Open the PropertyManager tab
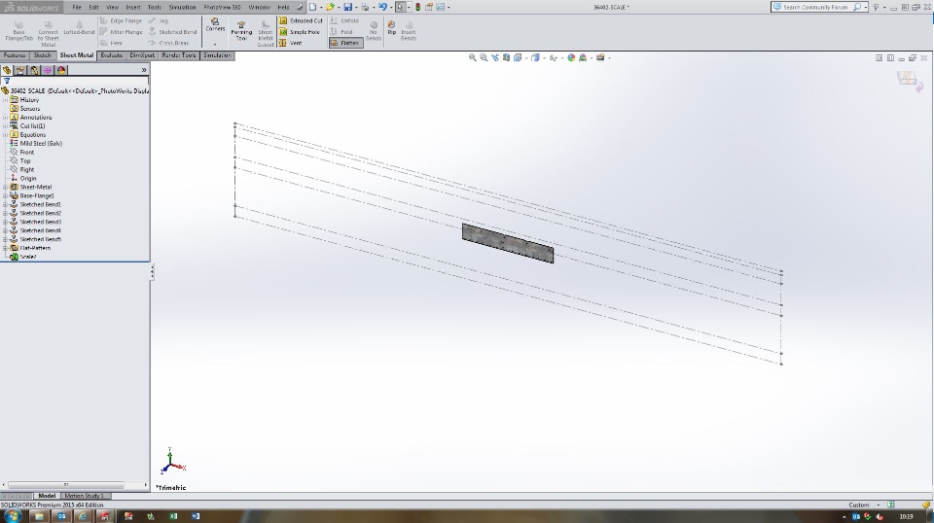Image resolution: width=934 pixels, height=523 pixels. pyautogui.click(x=20, y=70)
